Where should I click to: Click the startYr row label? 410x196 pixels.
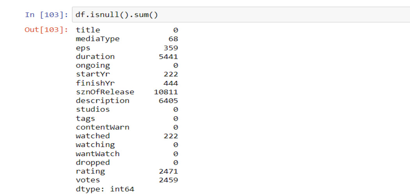93,74
